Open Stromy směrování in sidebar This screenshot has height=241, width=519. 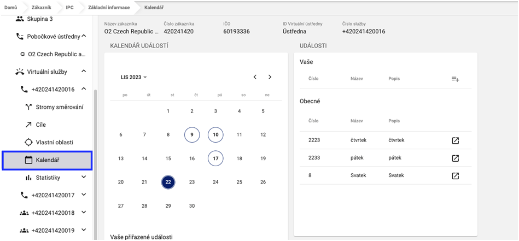click(x=59, y=107)
